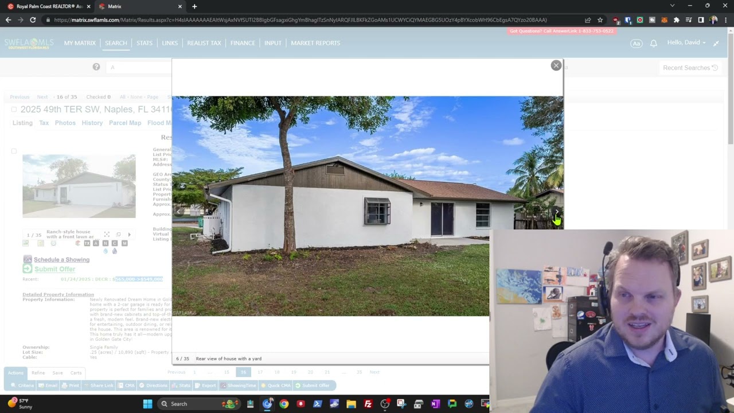This screenshot has width=734, height=413.
Task: Click the collapse header arrows icon
Action: pyautogui.click(x=716, y=44)
